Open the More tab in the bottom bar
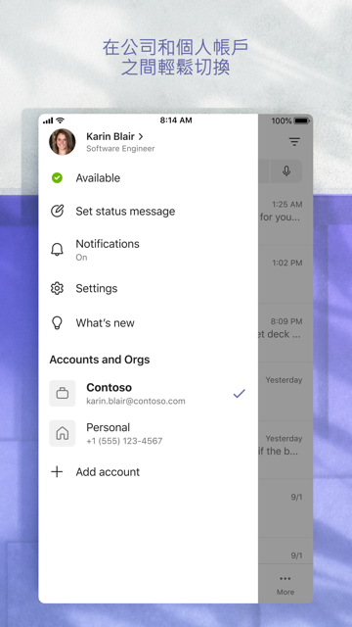Viewport: 352px width, 627px height. (286, 585)
